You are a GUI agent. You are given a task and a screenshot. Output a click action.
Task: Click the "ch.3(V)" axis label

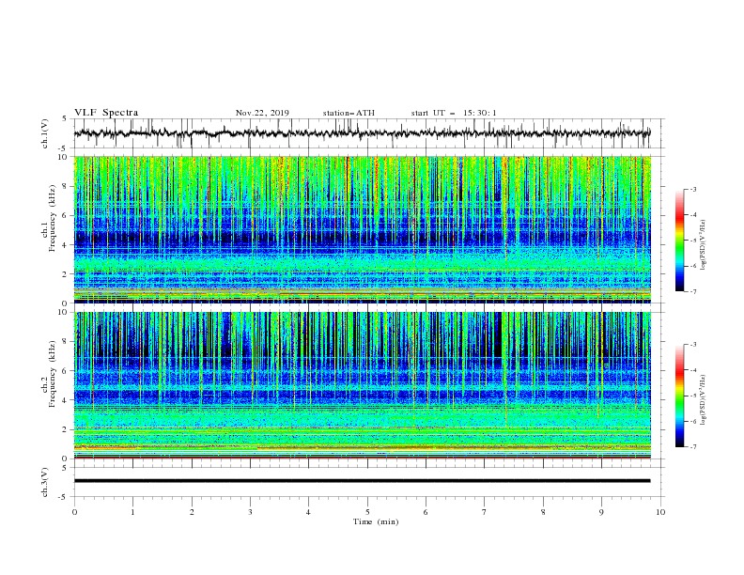(45, 482)
